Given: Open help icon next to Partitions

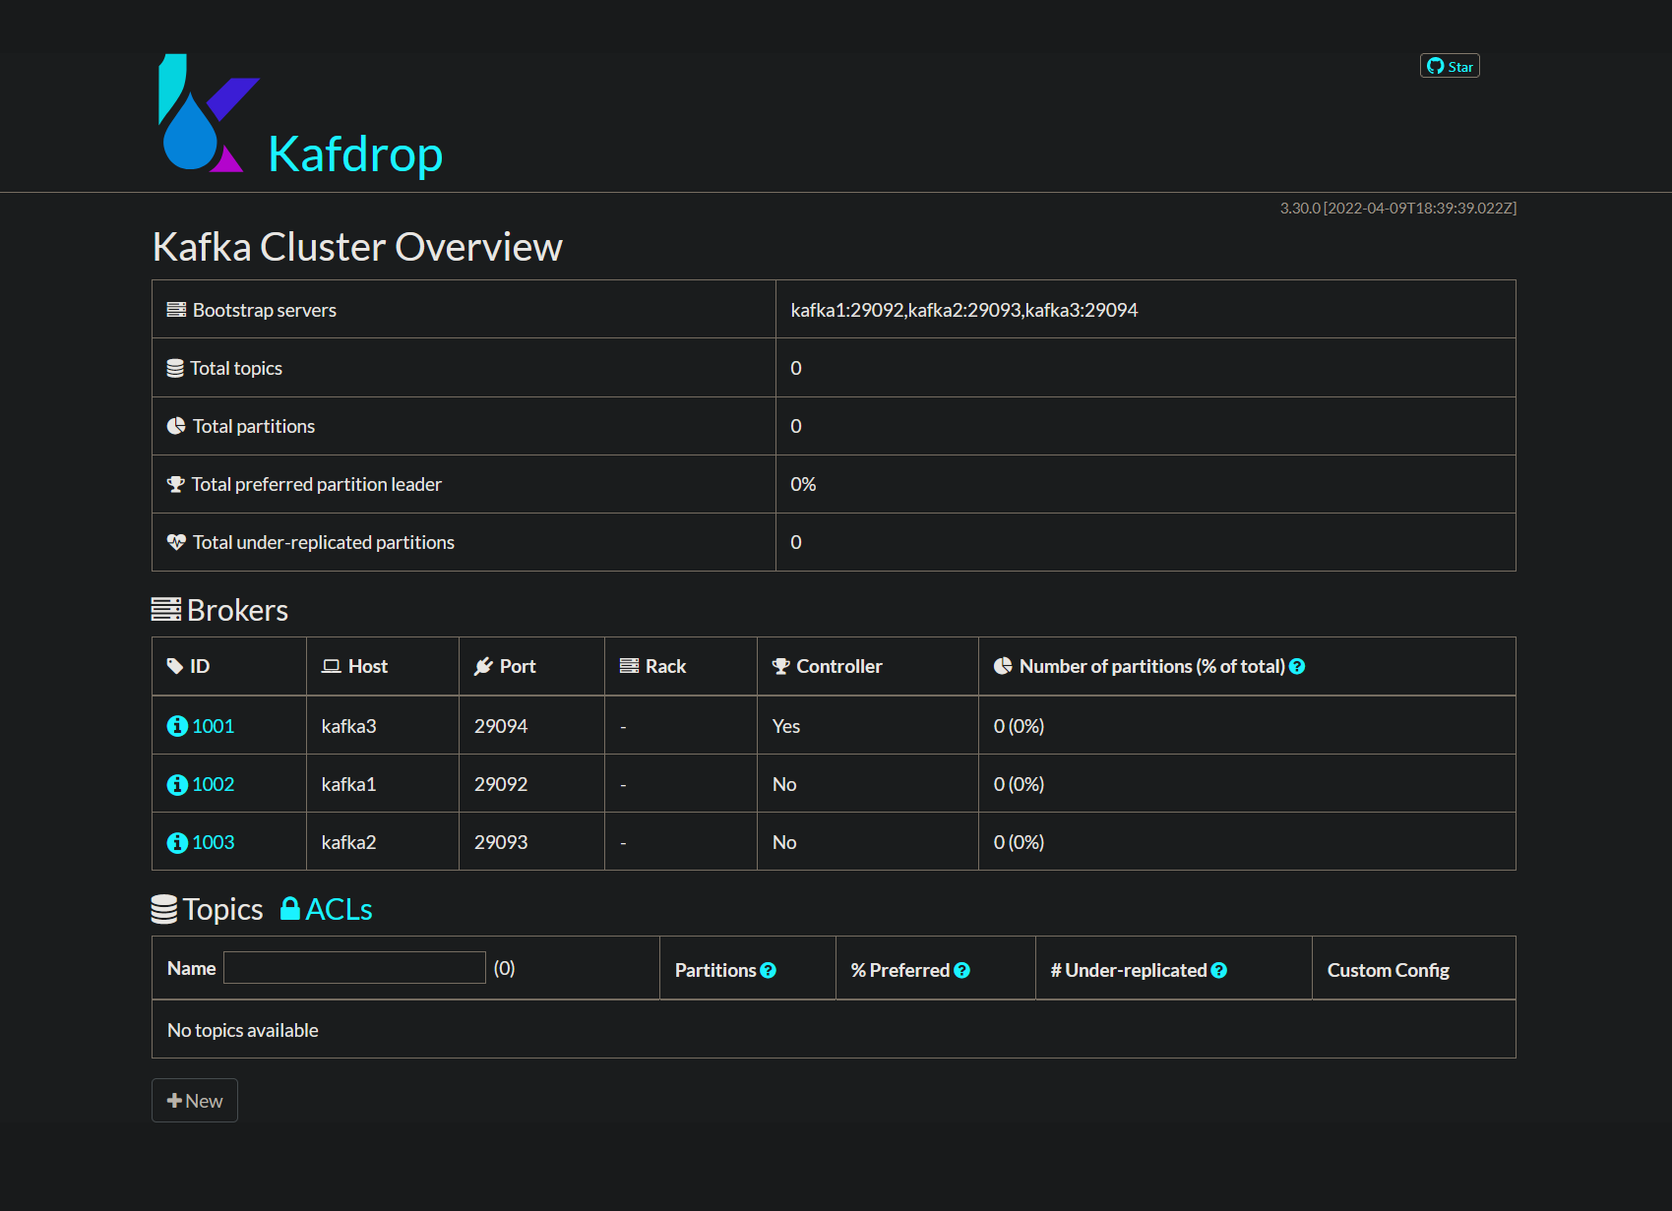Looking at the screenshot, I should tap(769, 971).
